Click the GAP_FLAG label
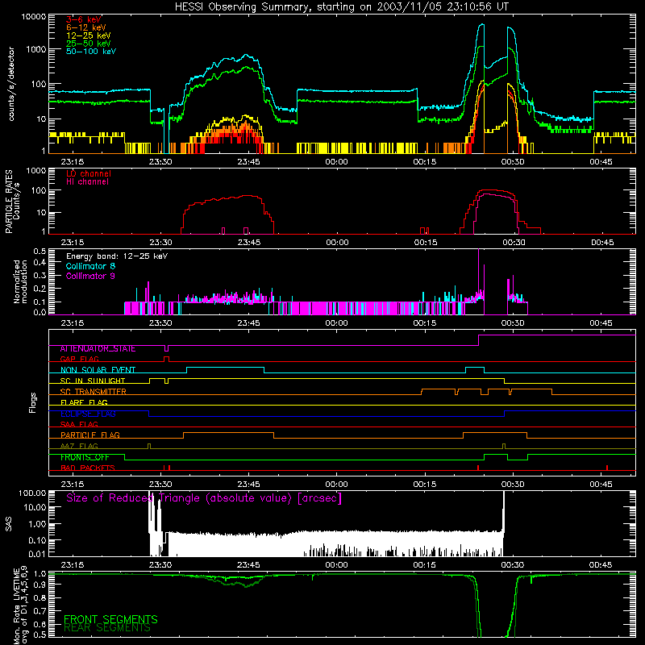Viewport: 645px width, 645px height. (x=79, y=359)
